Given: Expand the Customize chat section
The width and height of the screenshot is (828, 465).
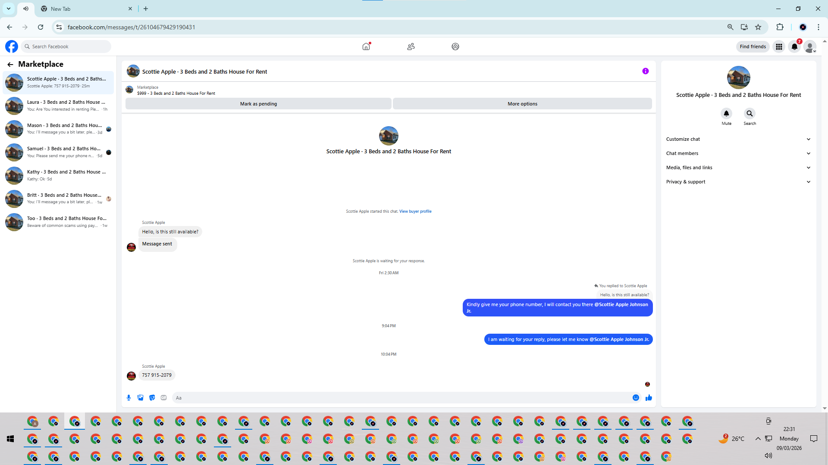Looking at the screenshot, I should [738, 139].
